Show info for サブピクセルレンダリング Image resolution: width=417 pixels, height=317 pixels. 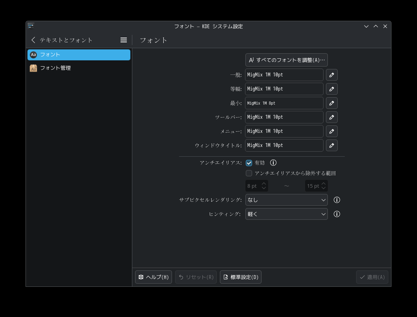(x=337, y=200)
